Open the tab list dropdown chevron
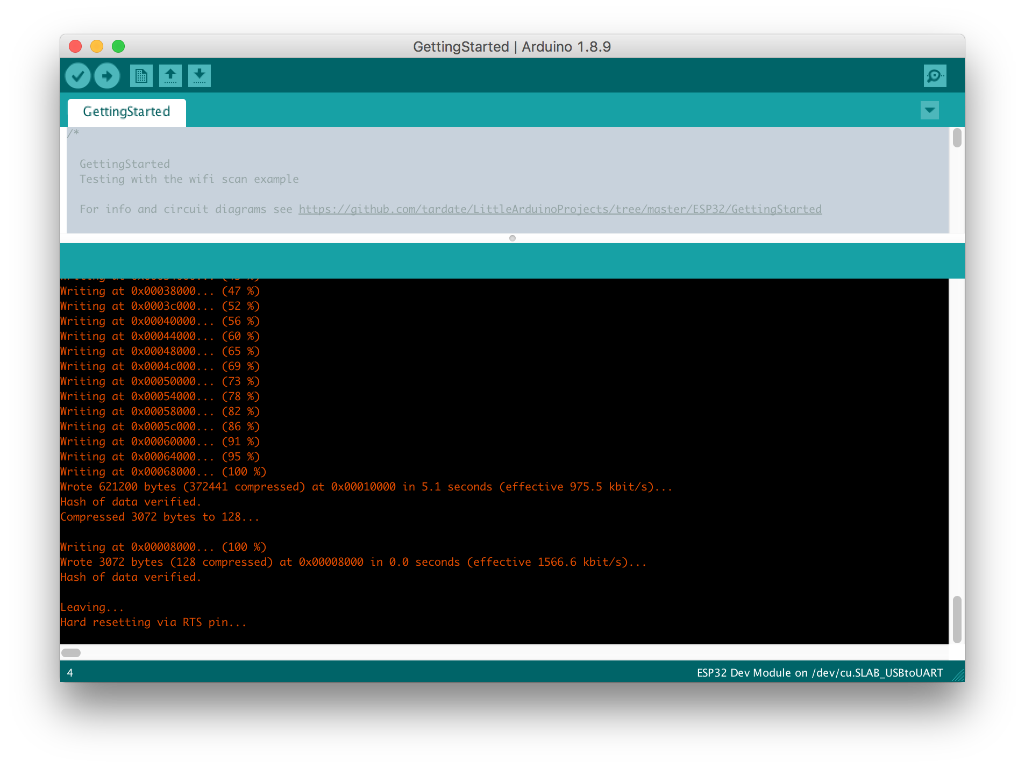1025x768 pixels. [929, 110]
